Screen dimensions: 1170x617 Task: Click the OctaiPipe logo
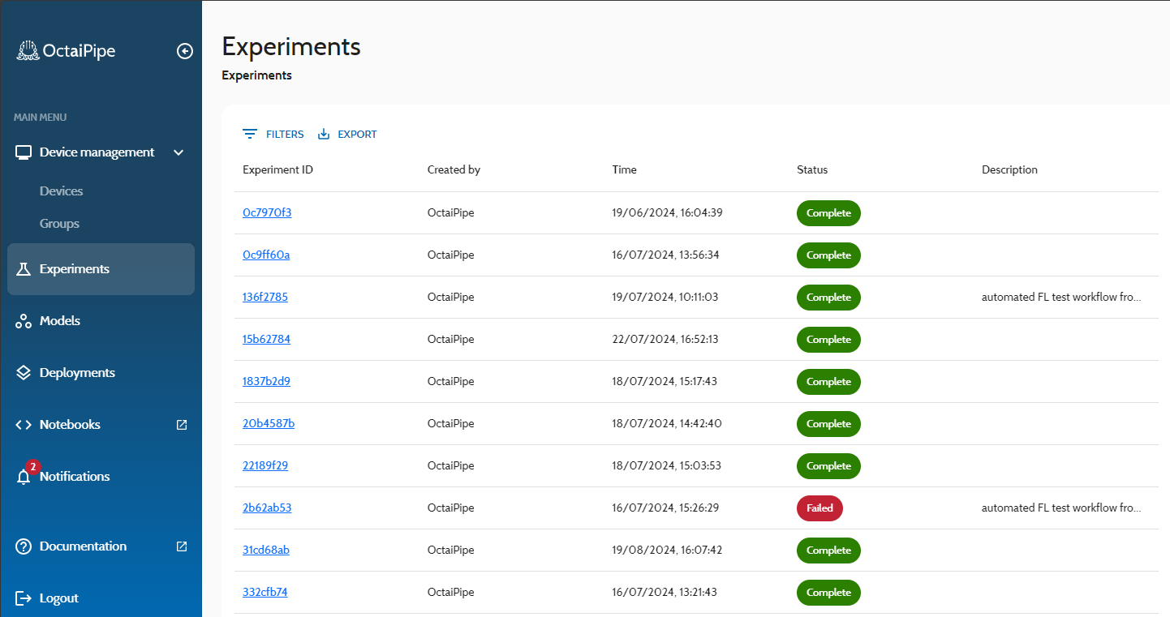coord(66,51)
